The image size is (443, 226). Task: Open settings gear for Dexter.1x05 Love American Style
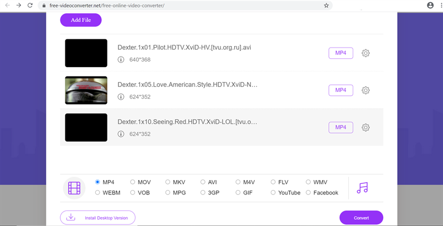365,90
